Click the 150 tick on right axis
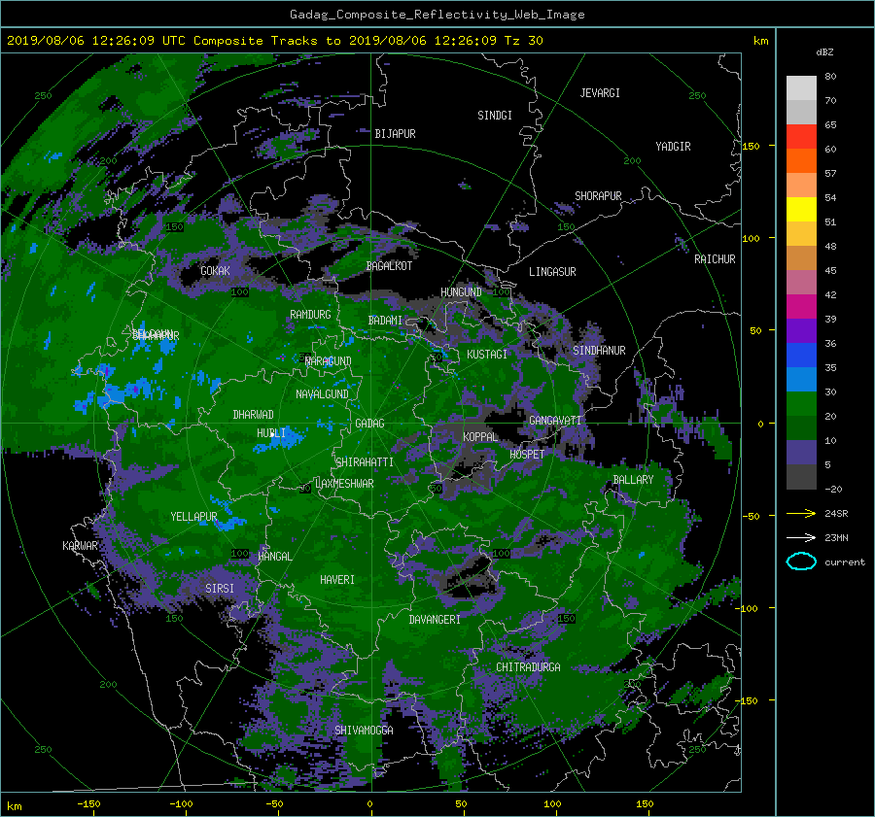The image size is (875, 817). point(751,146)
